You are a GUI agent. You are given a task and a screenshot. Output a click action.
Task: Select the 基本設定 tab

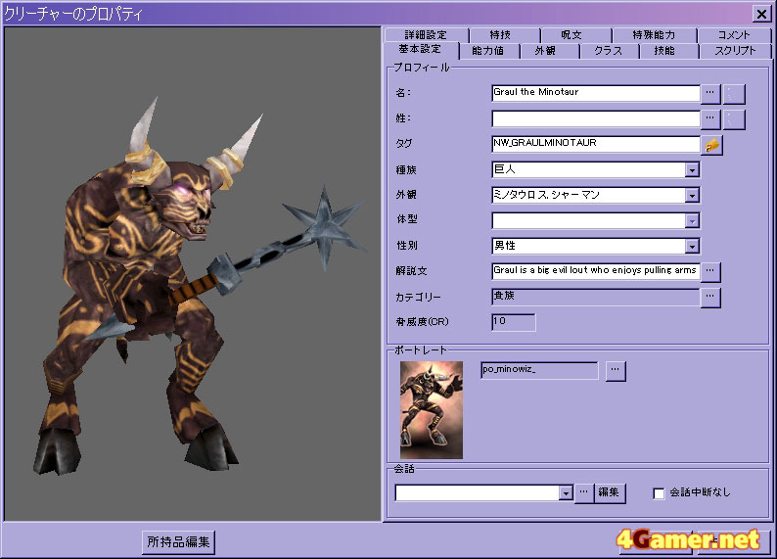(x=420, y=50)
